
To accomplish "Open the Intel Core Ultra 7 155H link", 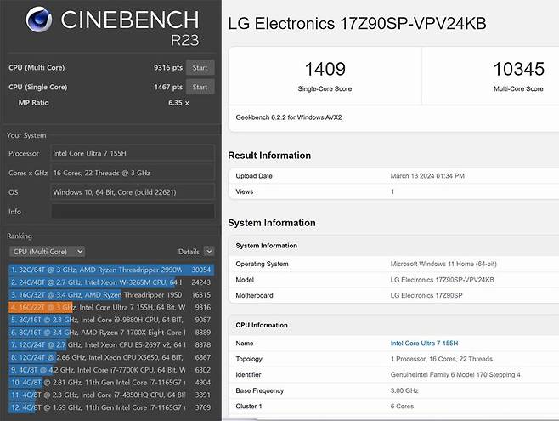I will 424,343.
